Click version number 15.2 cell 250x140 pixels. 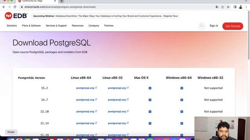coord(45,88)
